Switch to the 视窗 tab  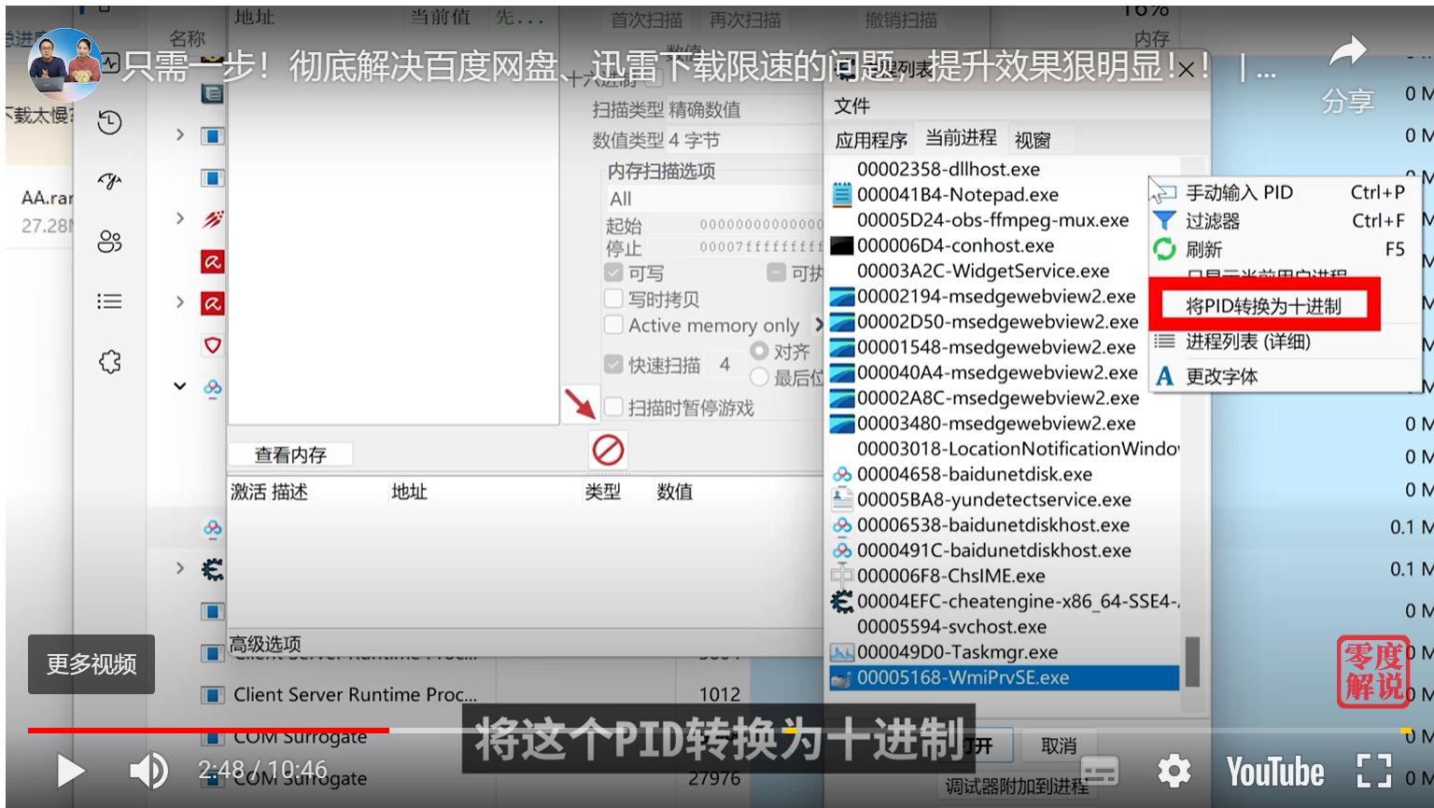pyautogui.click(x=1033, y=140)
